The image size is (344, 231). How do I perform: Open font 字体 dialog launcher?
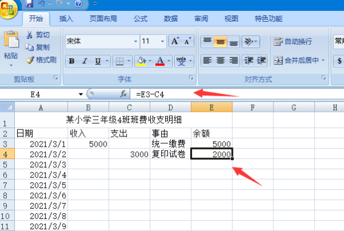pos(191,77)
